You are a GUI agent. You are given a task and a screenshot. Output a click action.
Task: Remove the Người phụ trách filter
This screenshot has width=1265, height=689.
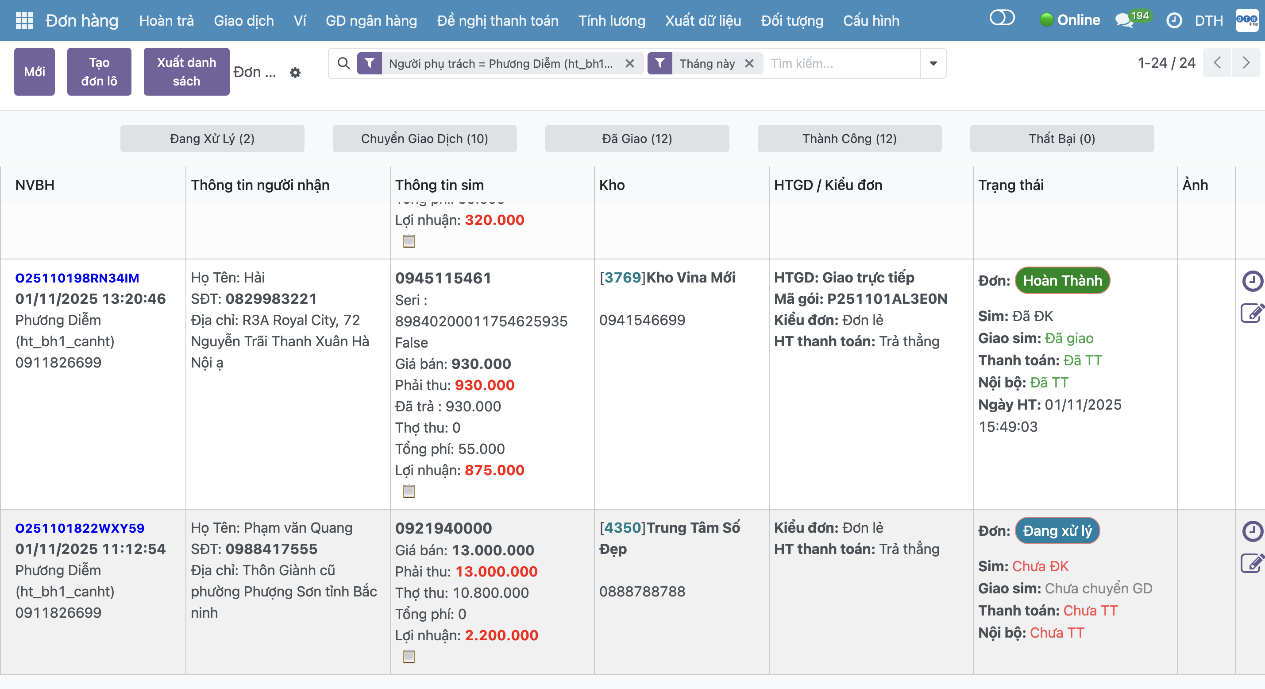pos(629,63)
